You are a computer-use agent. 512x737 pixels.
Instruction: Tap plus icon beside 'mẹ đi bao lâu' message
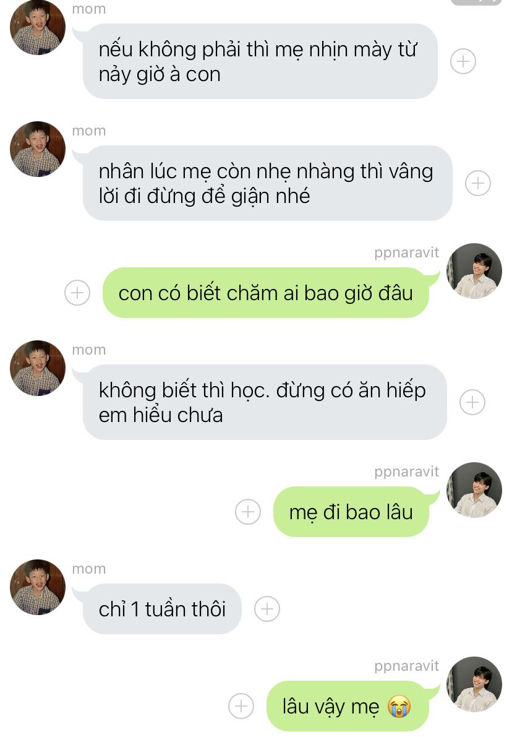(248, 512)
